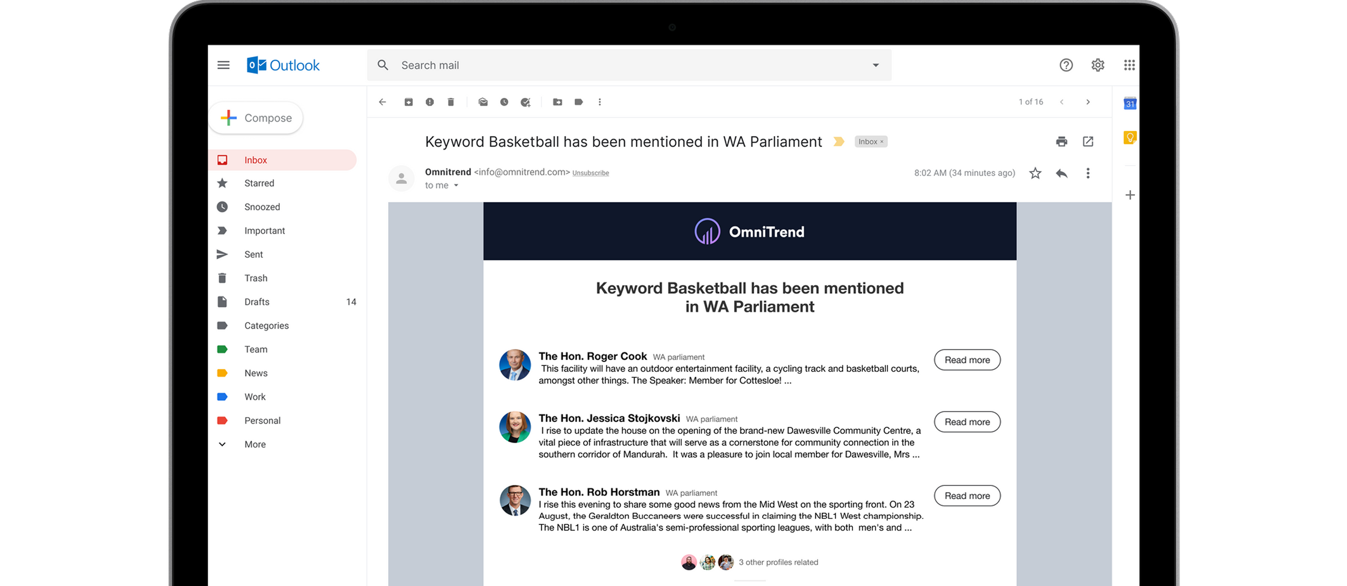Open the Google Calendar side panel icon

[1129, 104]
